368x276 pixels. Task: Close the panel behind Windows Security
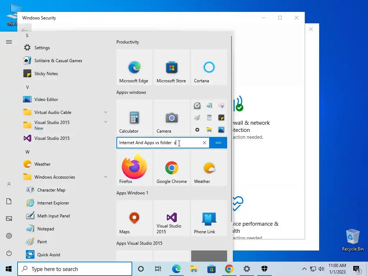pos(311,29)
